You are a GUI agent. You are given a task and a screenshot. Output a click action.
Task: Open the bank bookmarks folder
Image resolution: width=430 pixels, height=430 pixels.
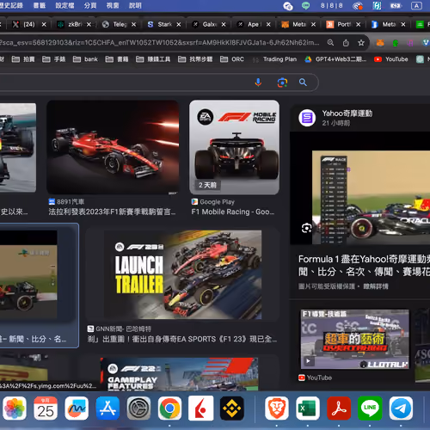(85, 59)
